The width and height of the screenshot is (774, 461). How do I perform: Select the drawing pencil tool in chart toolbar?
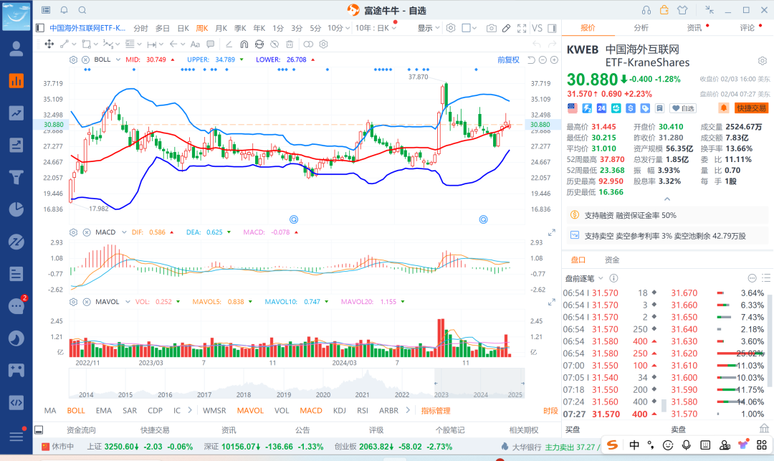click(x=506, y=28)
